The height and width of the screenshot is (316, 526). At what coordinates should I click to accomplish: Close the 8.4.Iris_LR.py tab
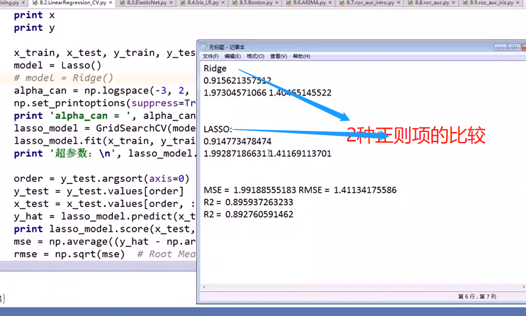[x=224, y=3]
